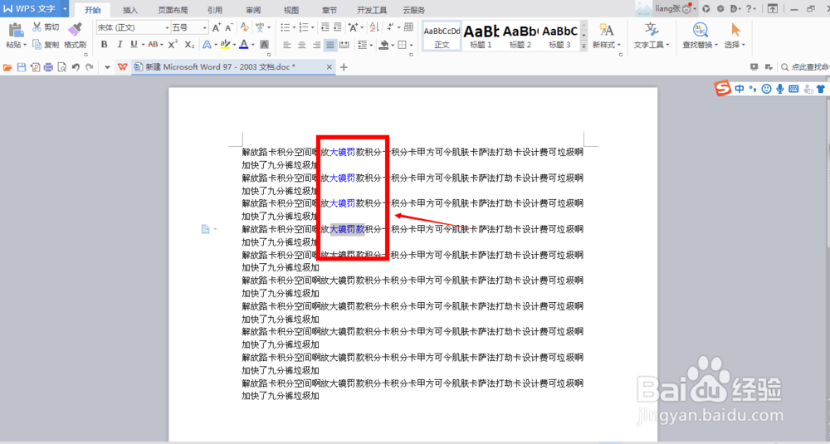
Task: Expand the styles gallery more arrow
Action: pyautogui.click(x=583, y=46)
